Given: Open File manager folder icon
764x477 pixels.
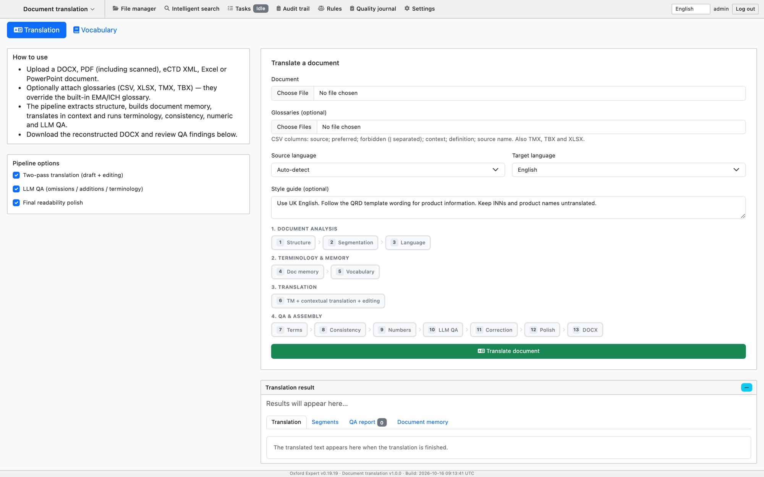Looking at the screenshot, I should click(x=115, y=8).
